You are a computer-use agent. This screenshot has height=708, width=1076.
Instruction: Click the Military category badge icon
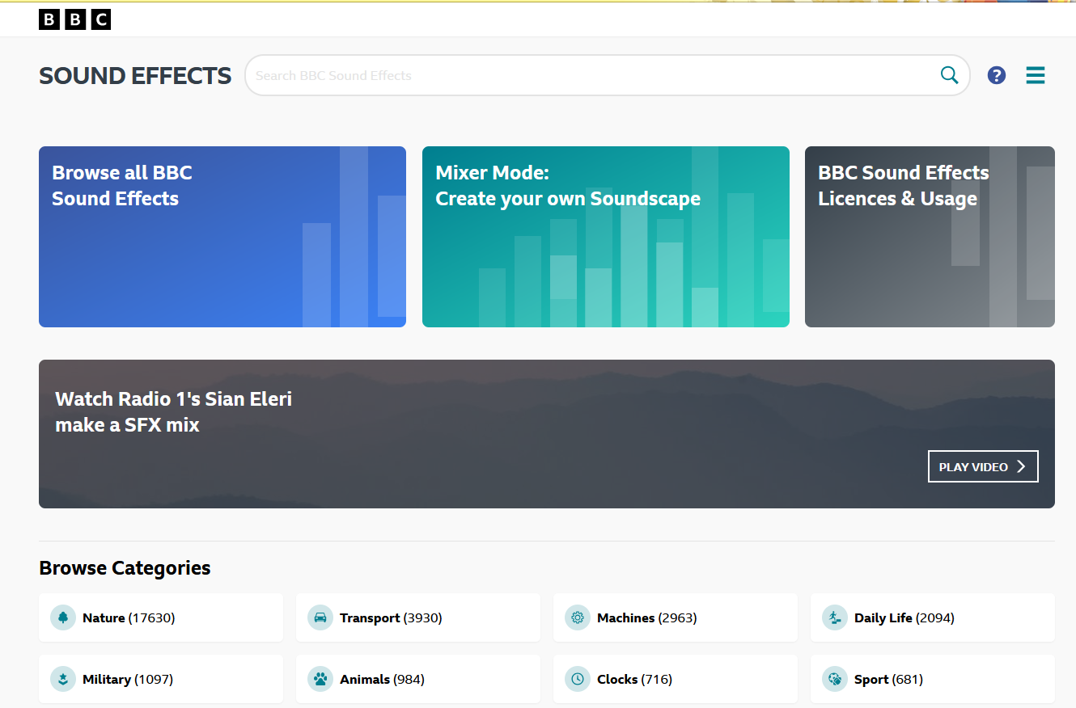[x=63, y=679]
